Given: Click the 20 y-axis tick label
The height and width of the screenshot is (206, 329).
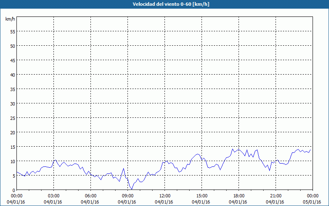Looking at the screenshot, I should [x=13, y=132].
